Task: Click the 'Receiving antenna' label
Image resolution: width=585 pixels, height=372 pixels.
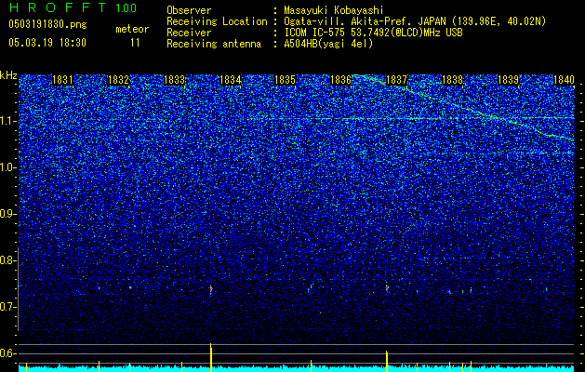Action: (x=214, y=44)
